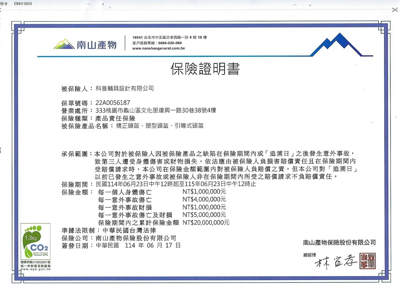Screen dimensions: 400x288
Task: Click the 南山產物 mountain logo icon
Action: point(64,44)
